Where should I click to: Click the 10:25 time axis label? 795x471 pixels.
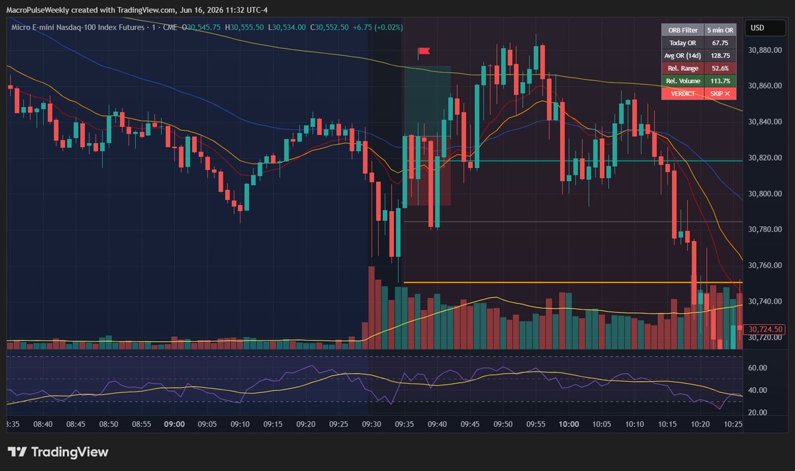(733, 423)
